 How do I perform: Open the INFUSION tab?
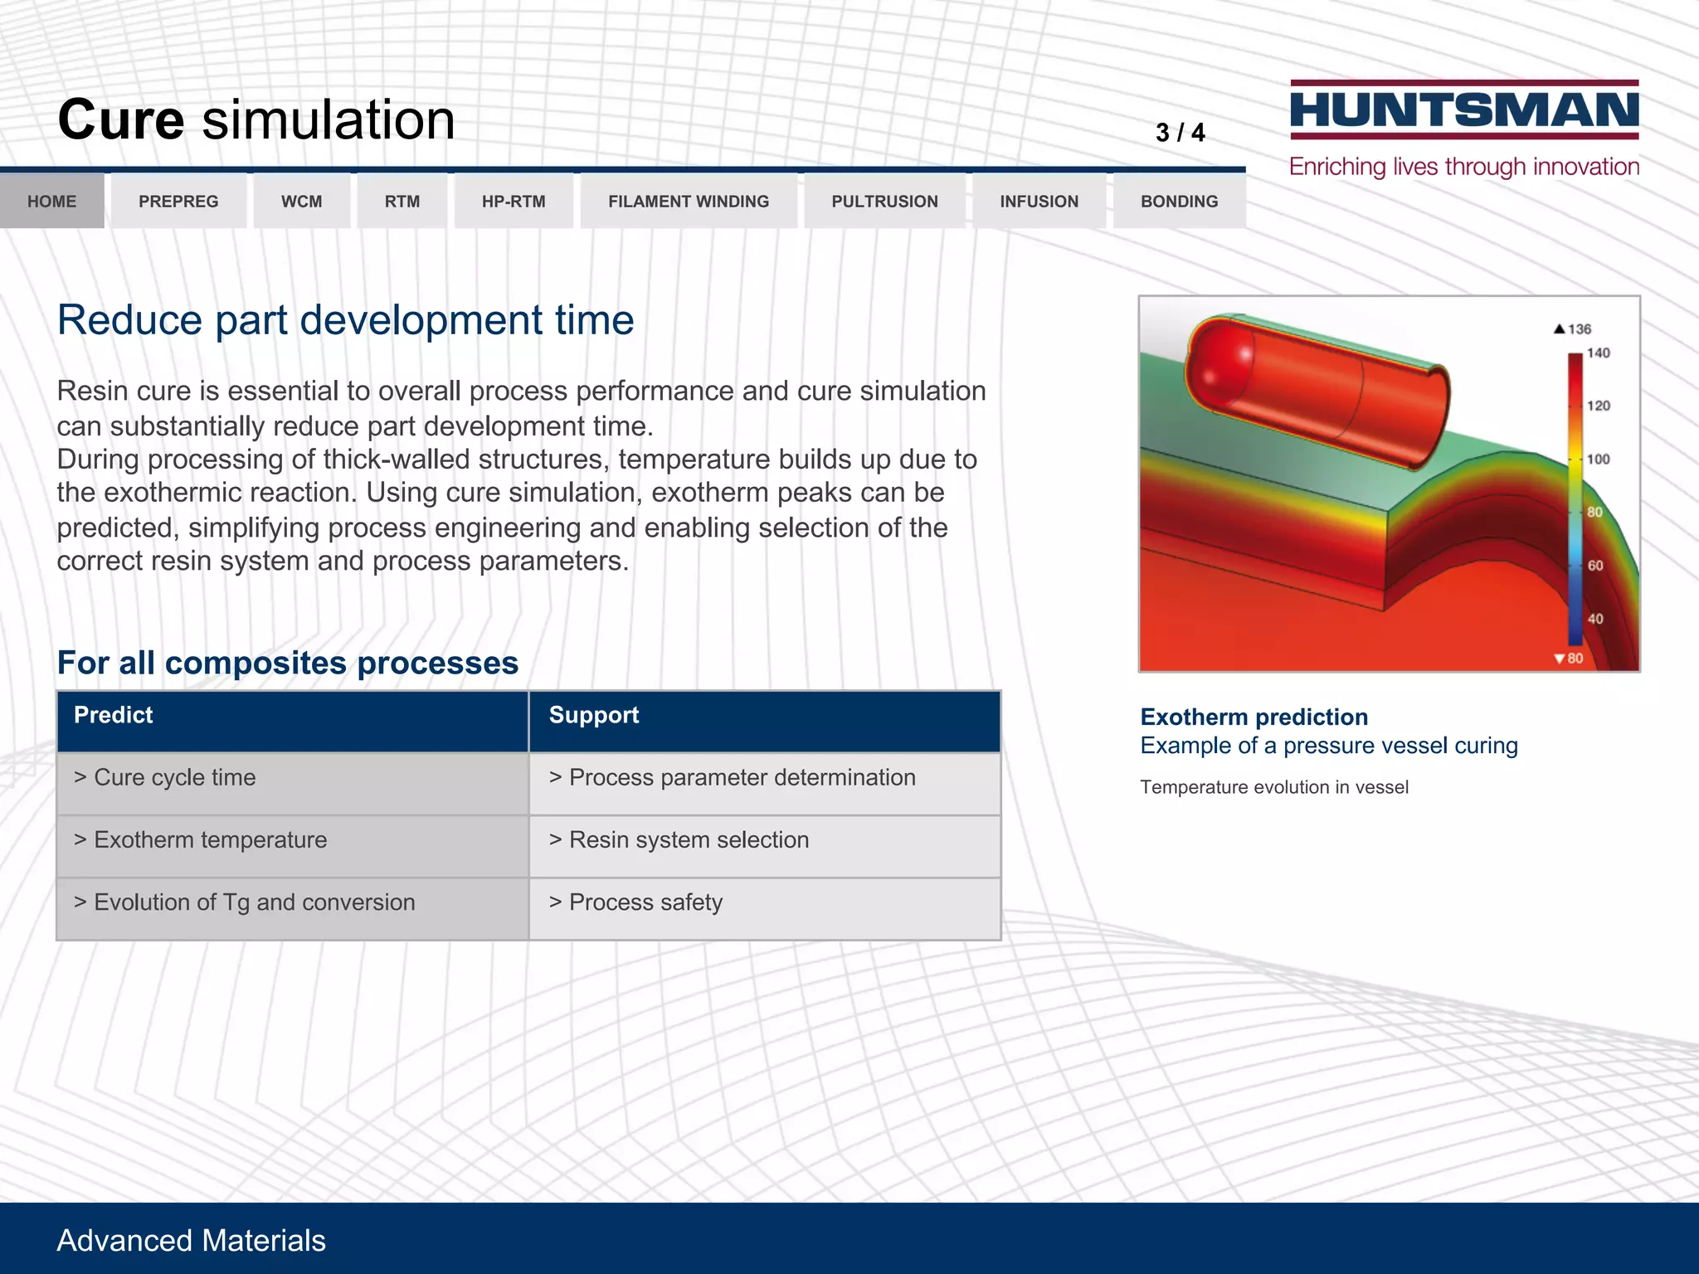pos(1039,202)
